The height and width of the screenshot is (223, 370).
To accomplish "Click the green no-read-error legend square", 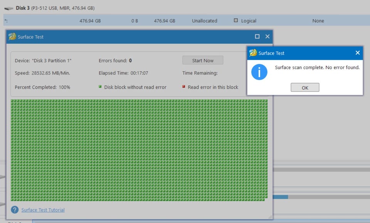I will [x=100, y=87].
